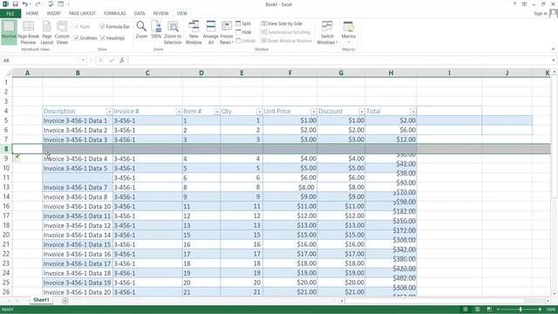Select column F header

point(290,73)
